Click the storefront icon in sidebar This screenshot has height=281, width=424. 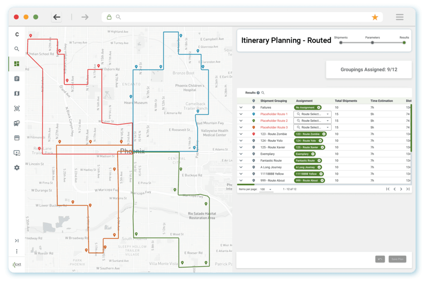point(17,138)
